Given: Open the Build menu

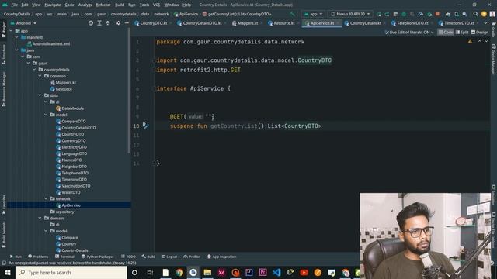Looking at the screenshot, I should tap(120, 5).
